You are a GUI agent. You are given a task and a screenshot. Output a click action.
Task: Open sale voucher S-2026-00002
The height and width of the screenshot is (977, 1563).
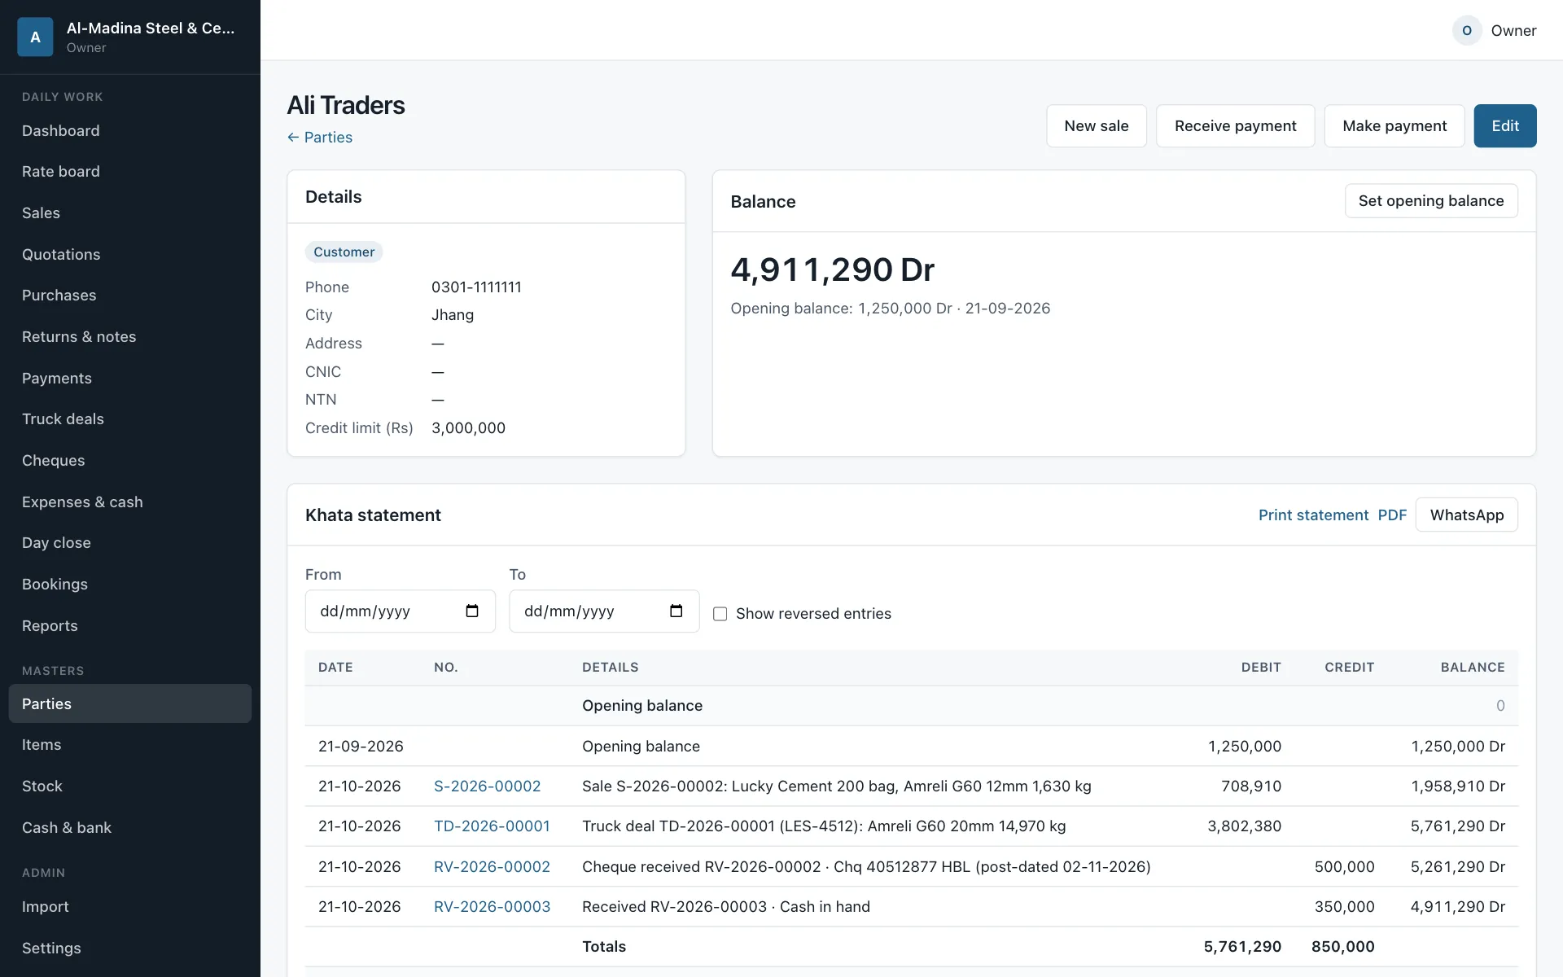point(487,786)
